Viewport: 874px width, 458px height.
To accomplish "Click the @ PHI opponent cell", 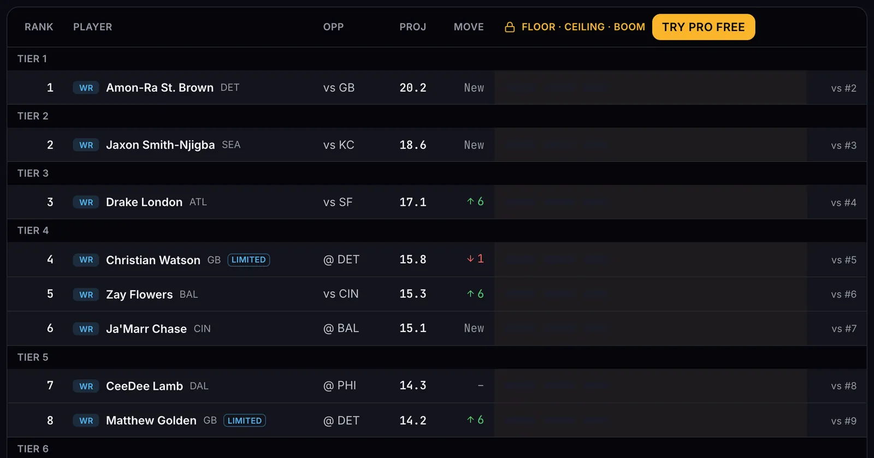I will coord(339,386).
